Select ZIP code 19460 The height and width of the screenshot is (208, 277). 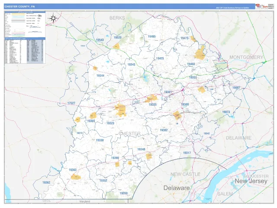[191, 64]
